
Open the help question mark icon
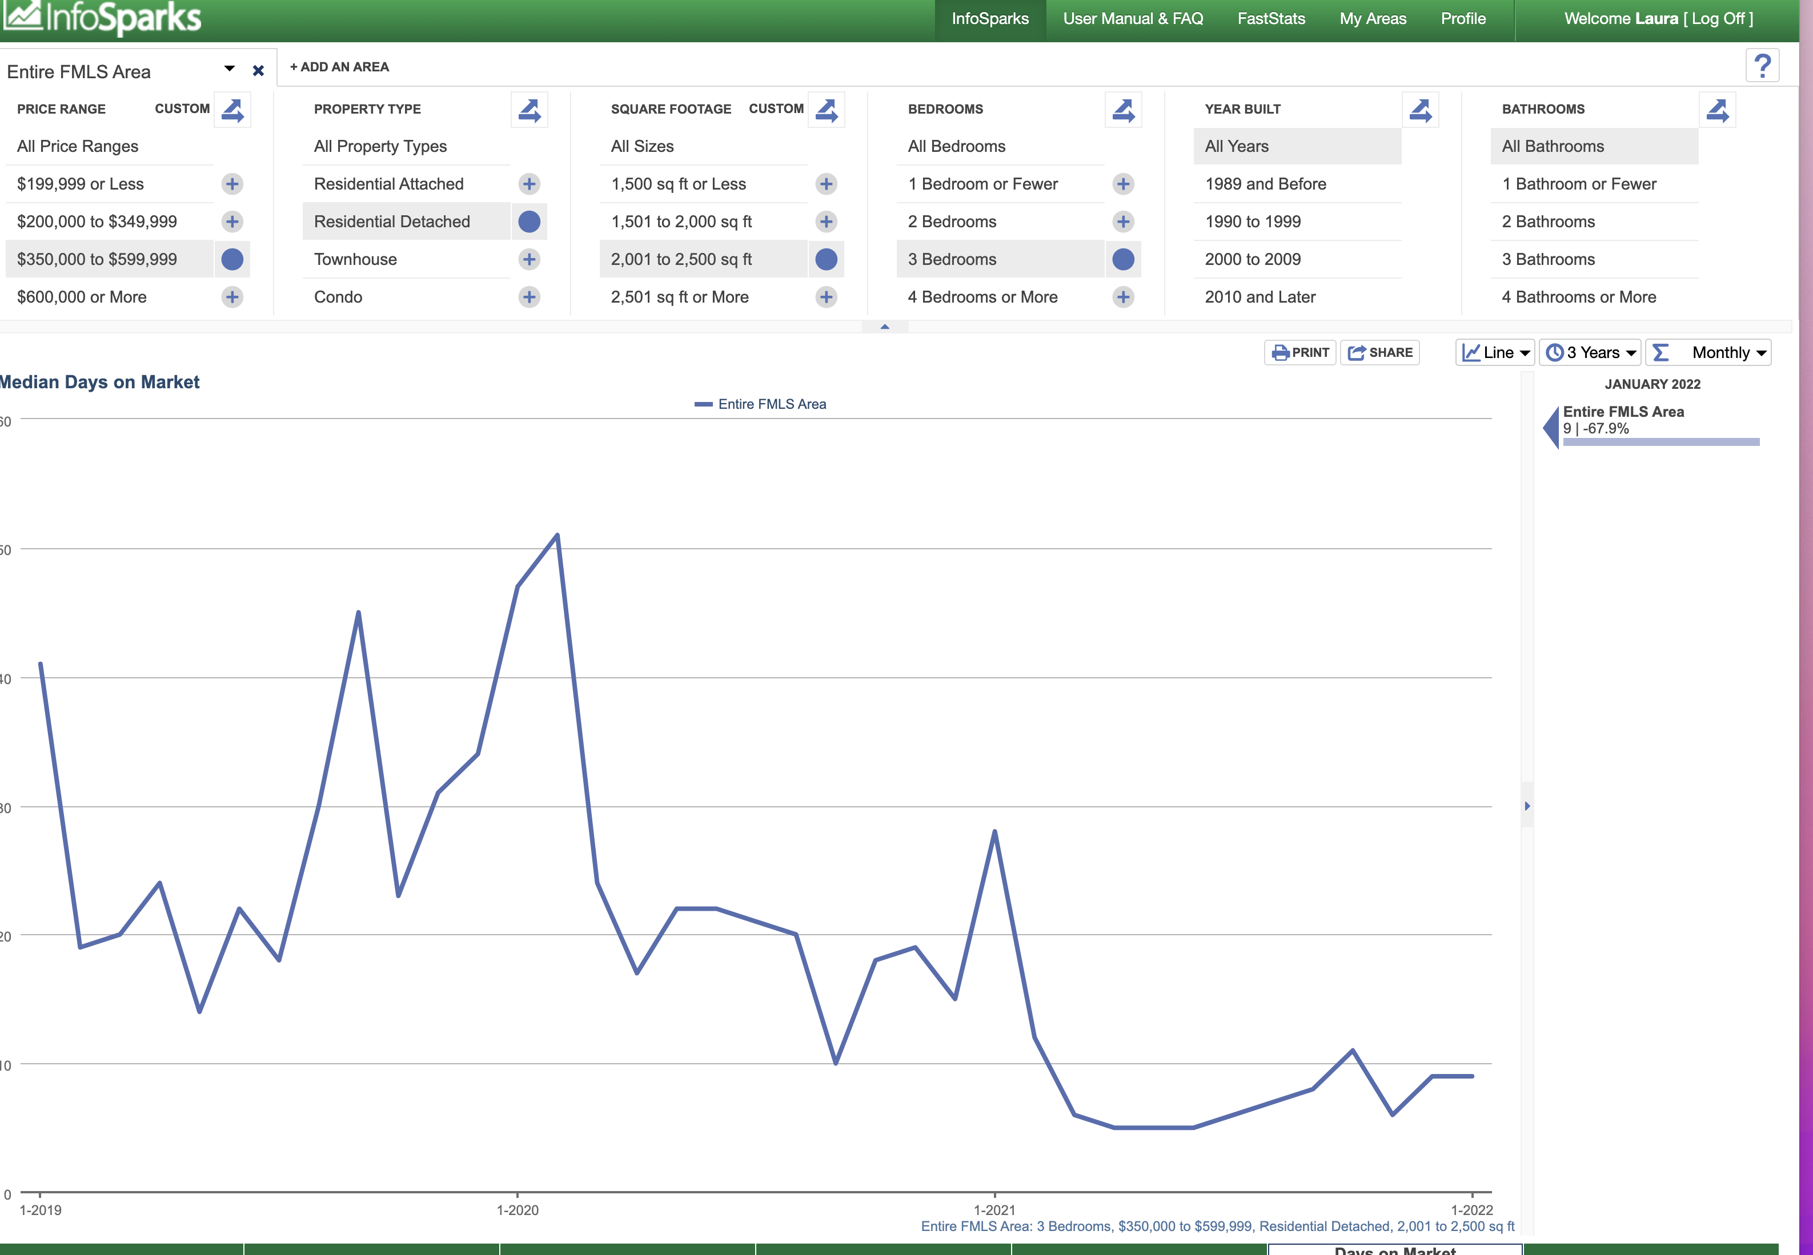[1763, 66]
